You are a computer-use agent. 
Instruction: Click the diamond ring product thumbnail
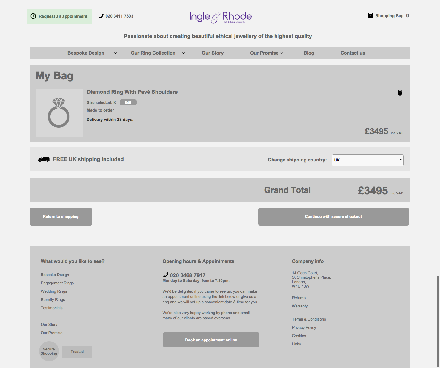[x=59, y=113]
